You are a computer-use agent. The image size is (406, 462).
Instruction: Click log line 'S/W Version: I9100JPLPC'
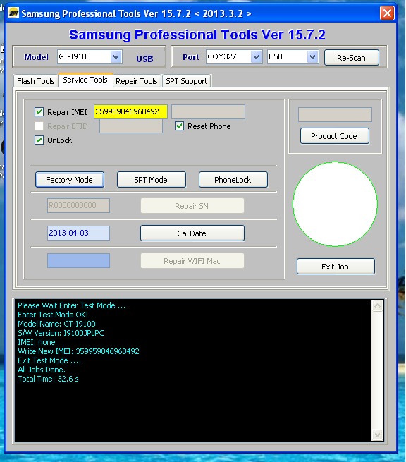click(61, 333)
